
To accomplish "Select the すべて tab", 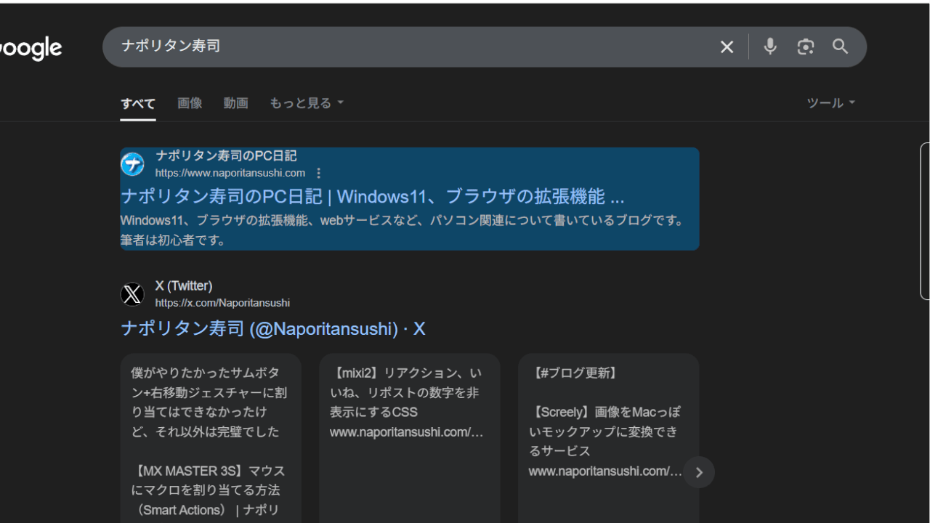I will coord(138,103).
